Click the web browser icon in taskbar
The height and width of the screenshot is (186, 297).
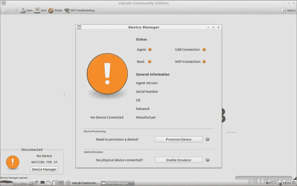pyautogui.click(x=37, y=183)
